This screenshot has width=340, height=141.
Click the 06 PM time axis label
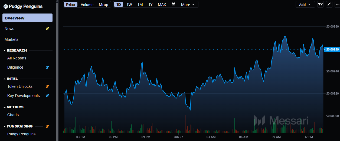pyautogui.click(x=113, y=137)
